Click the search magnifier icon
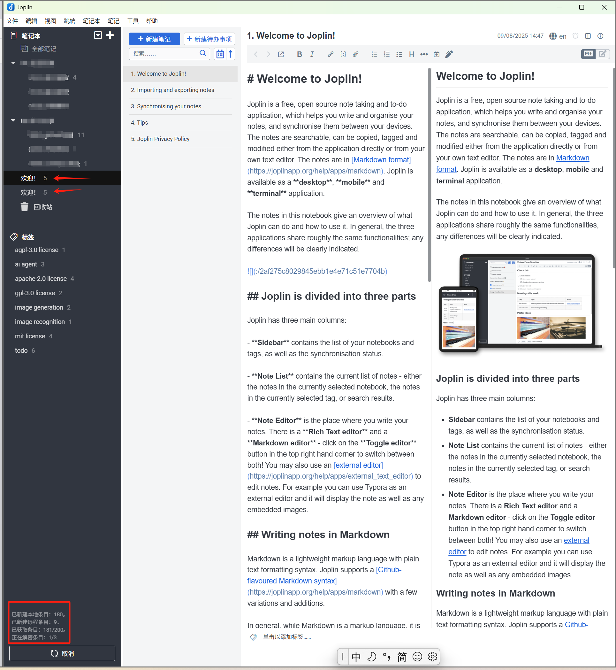 [x=203, y=53]
